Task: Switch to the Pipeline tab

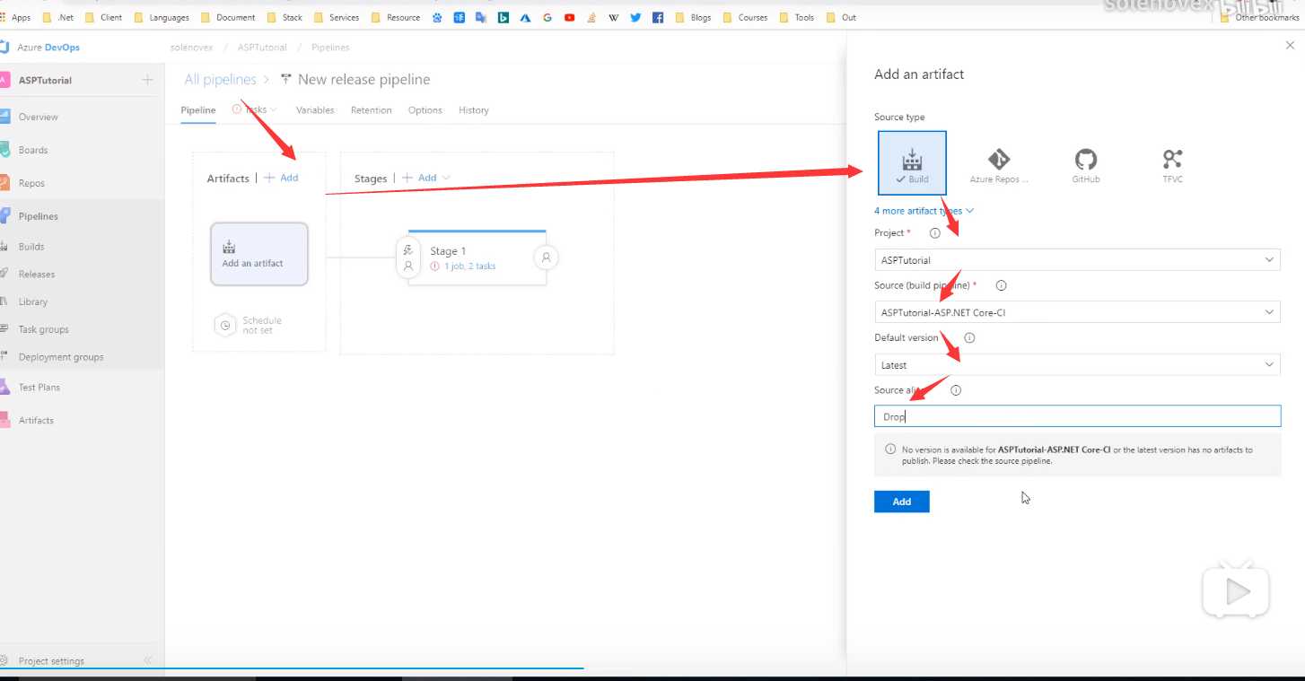Action: coord(198,110)
